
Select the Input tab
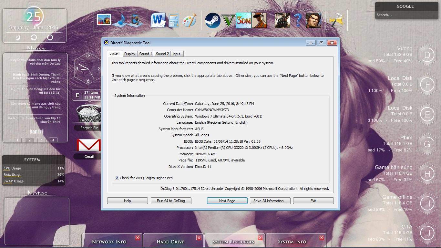(176, 54)
